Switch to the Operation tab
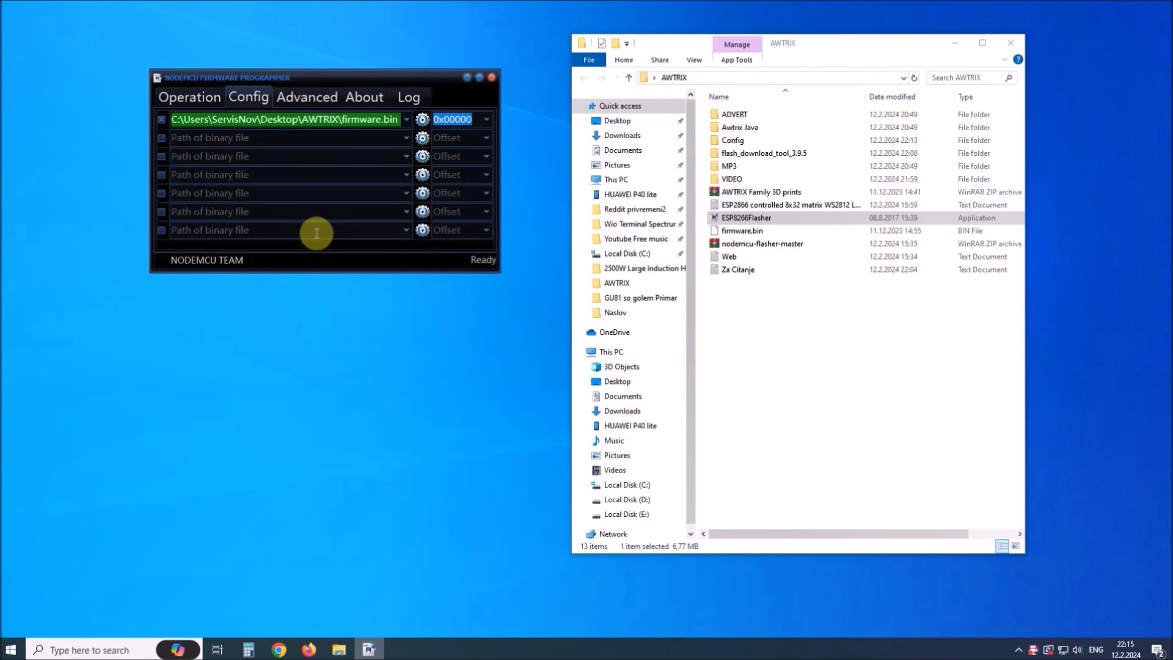Viewport: 1173px width, 660px height. coord(189,97)
